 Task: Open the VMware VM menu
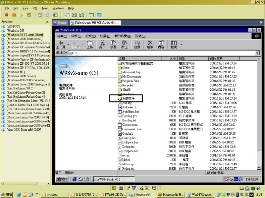pos(35,8)
